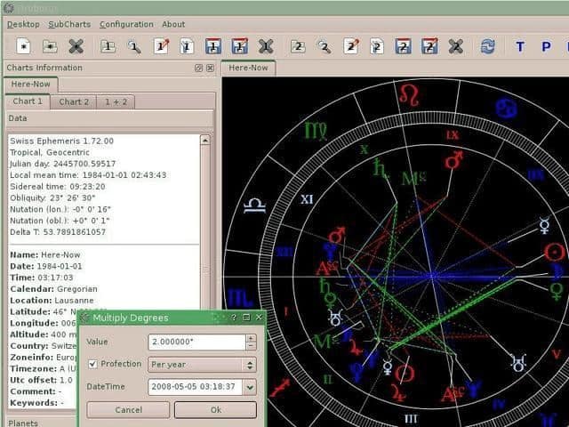
Task: Click the new chart icon with a star page
Action: point(24,46)
